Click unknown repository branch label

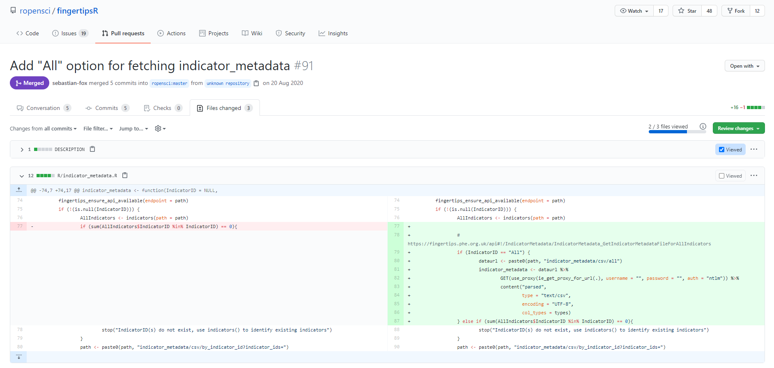pos(228,83)
